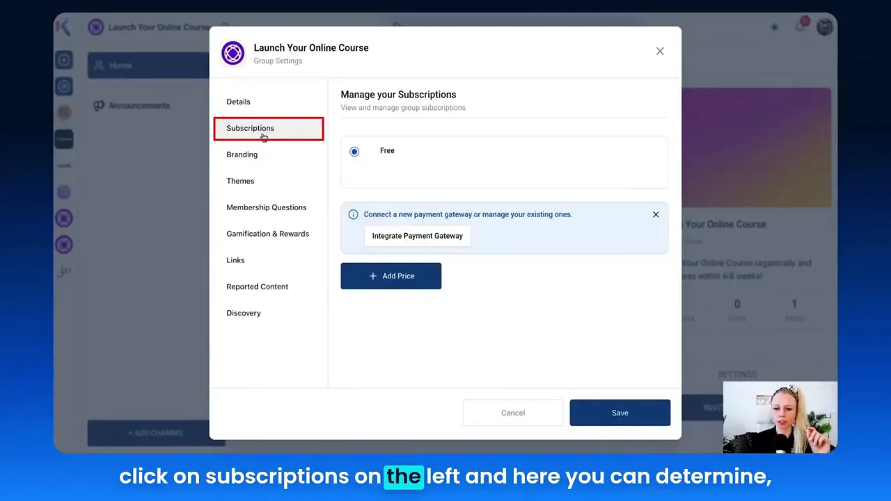Open Home channel in background sidebar
Viewport: 891px width, 501px height.
pyautogui.click(x=148, y=65)
